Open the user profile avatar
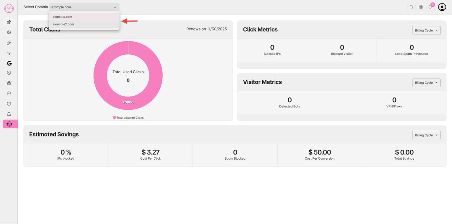The image size is (452, 224). tap(442, 7)
